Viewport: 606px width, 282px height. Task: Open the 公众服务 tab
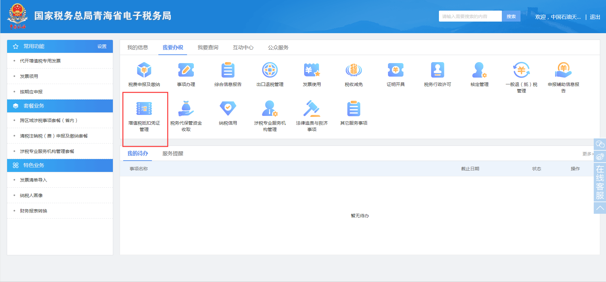pyautogui.click(x=278, y=47)
